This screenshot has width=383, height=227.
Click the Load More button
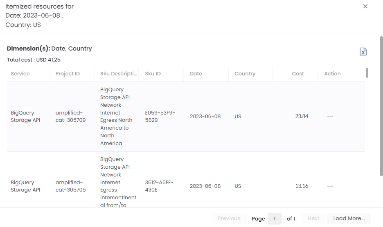pos(349,218)
